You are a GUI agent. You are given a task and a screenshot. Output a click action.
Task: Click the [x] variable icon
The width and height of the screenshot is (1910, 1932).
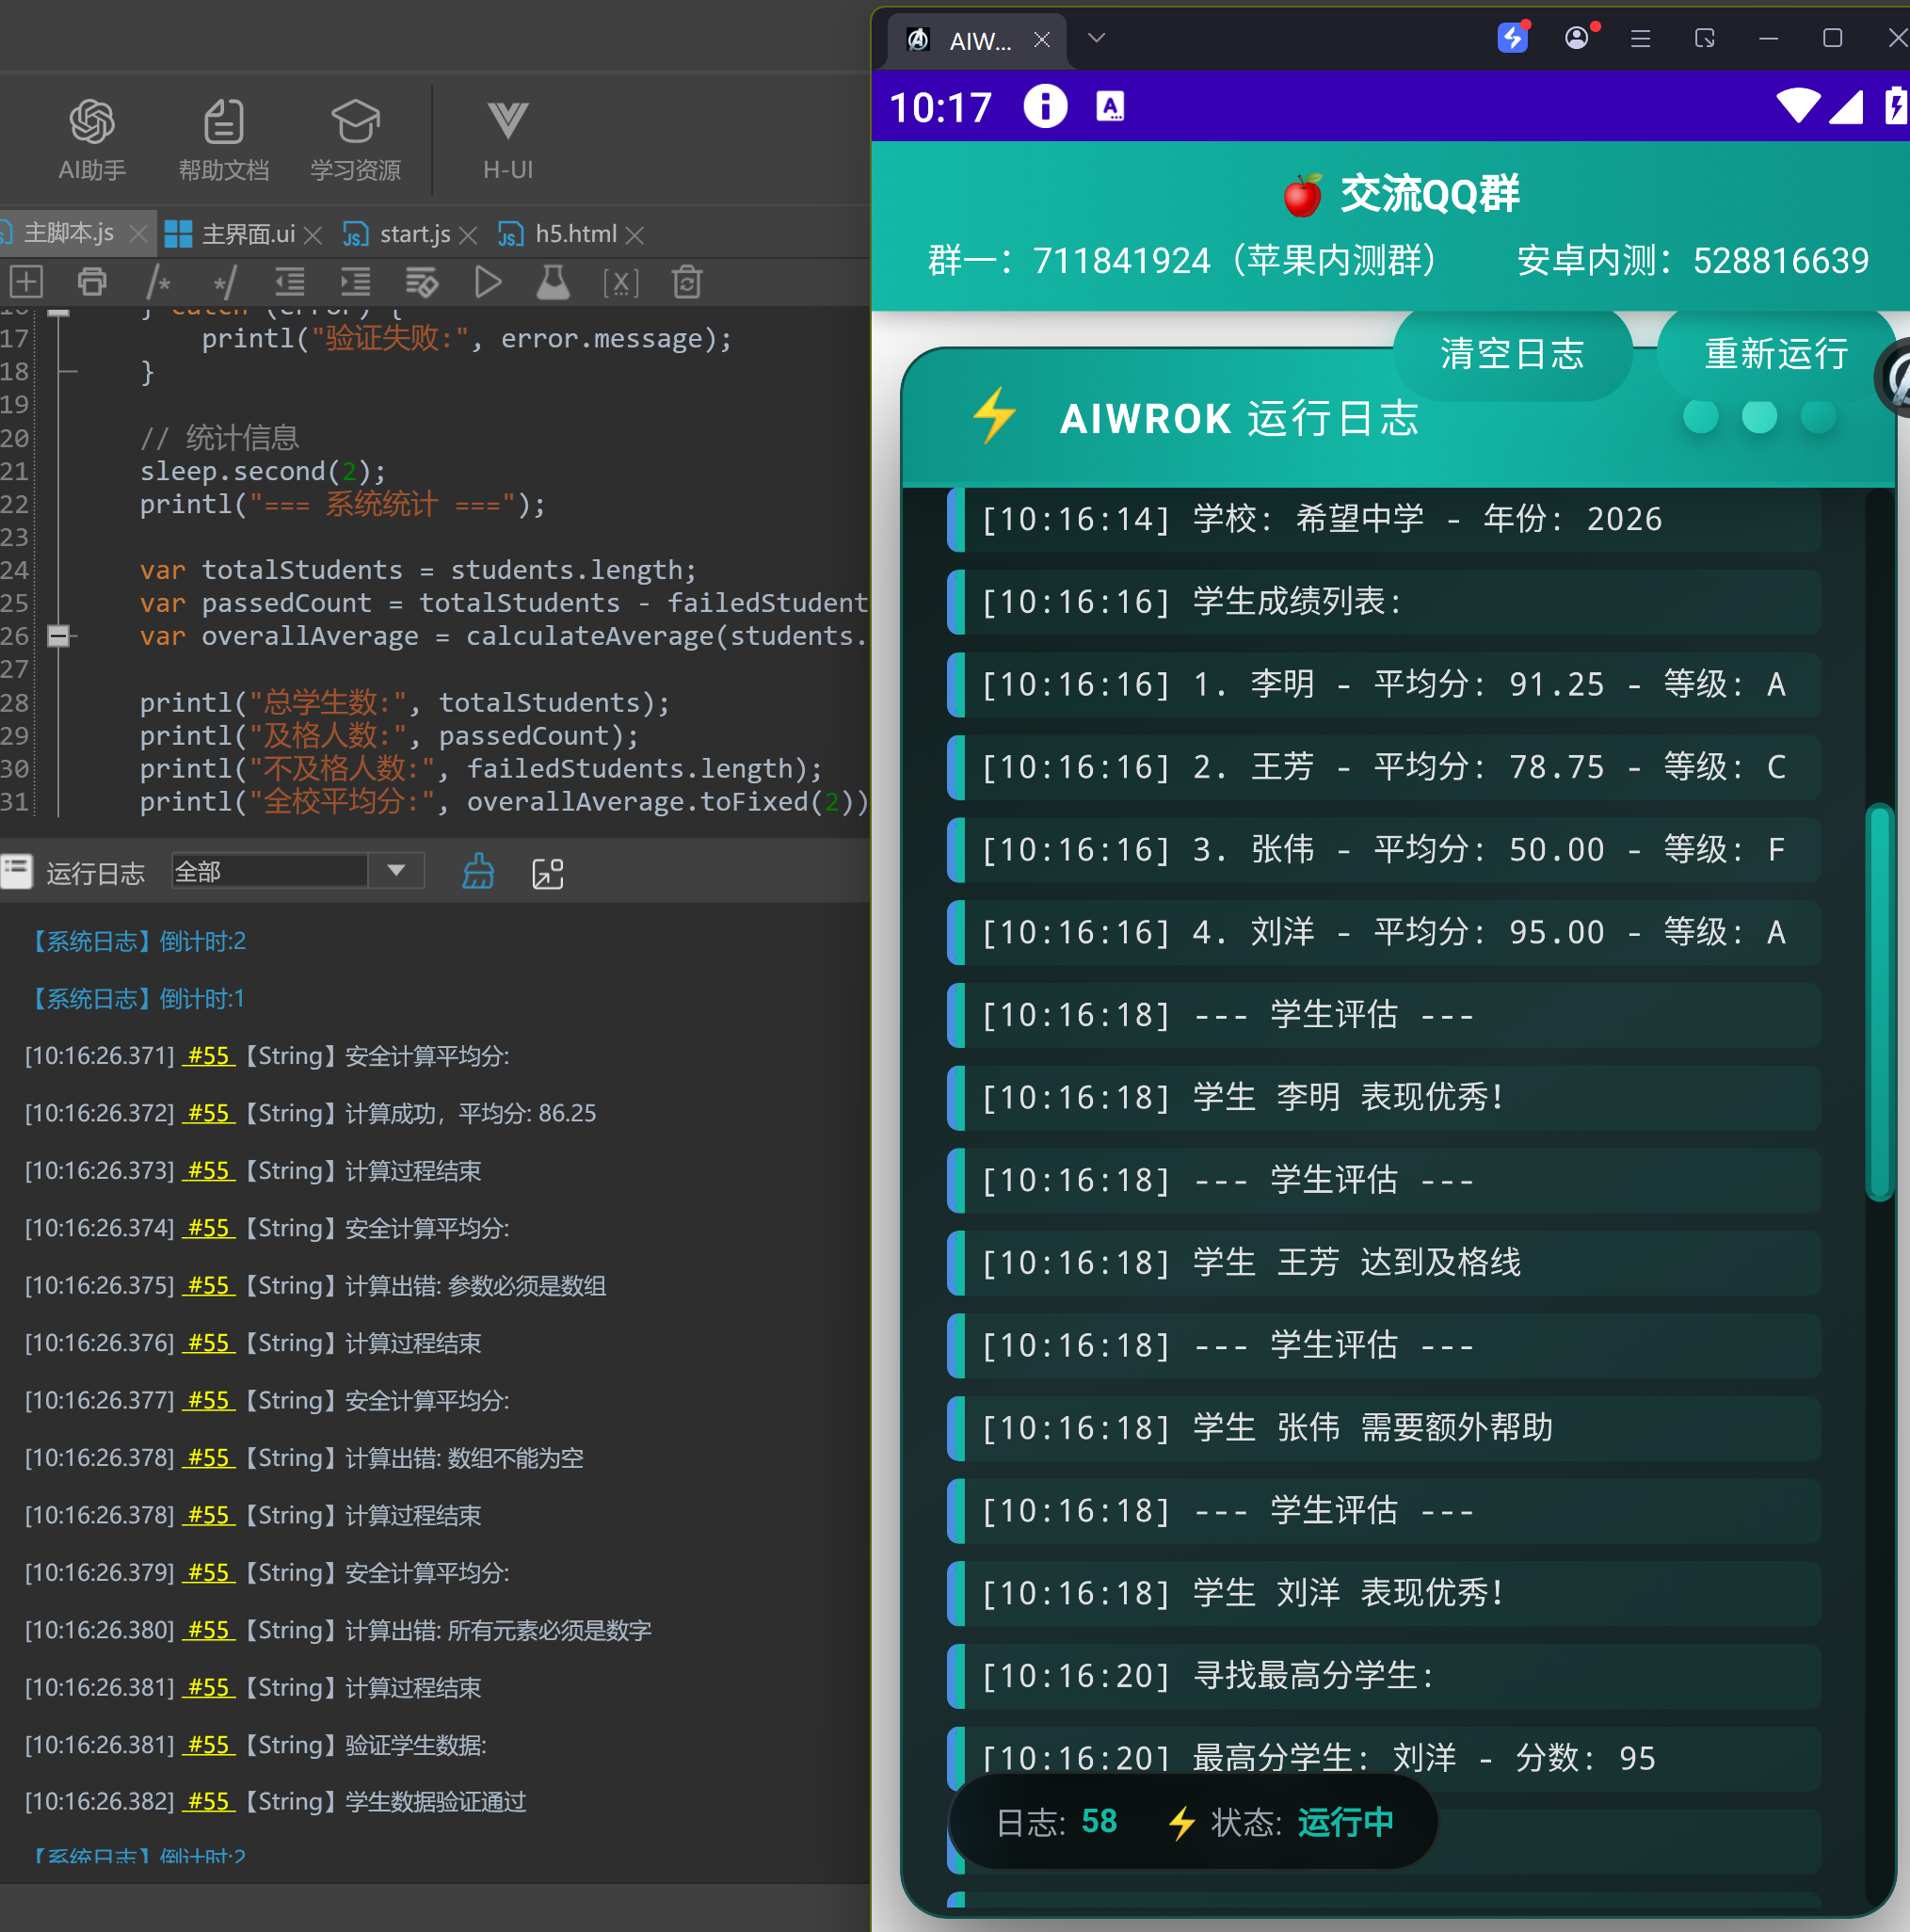click(621, 282)
